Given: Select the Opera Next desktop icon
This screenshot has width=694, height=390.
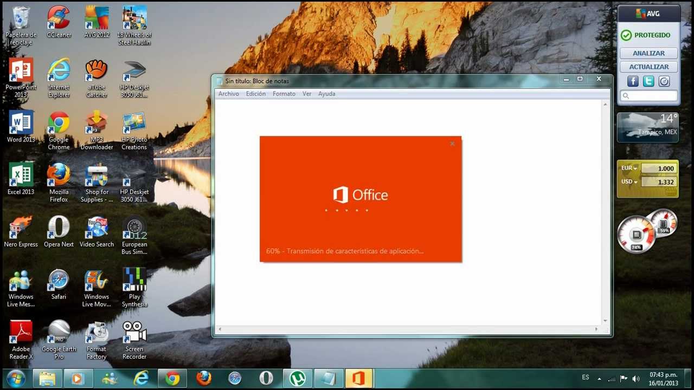Looking at the screenshot, I should click(x=59, y=231).
